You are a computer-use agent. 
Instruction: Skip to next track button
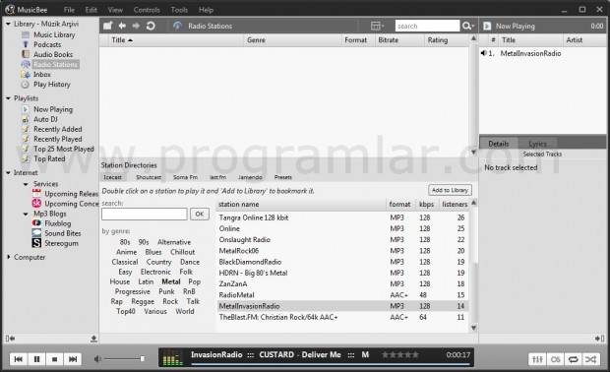pos(73,359)
